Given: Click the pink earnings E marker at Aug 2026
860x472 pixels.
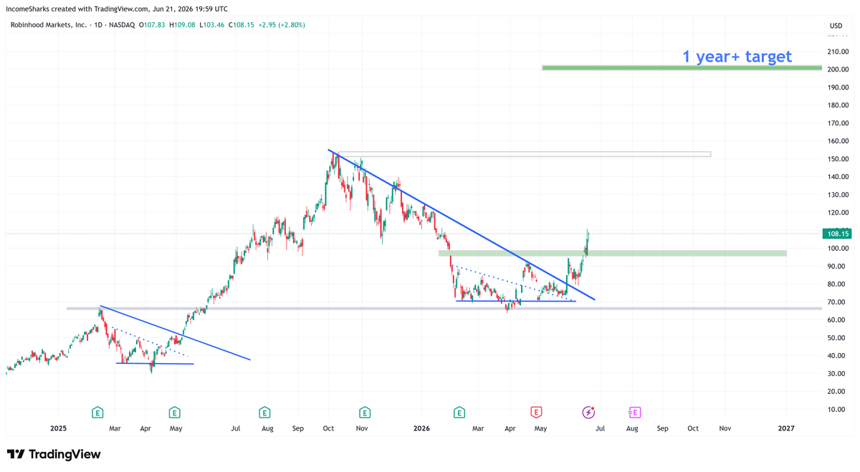Looking at the screenshot, I should click(634, 413).
